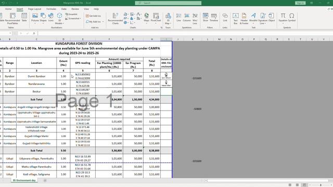Insert a Column sparkline
The height and width of the screenshot is (187, 333).
[187, 17]
